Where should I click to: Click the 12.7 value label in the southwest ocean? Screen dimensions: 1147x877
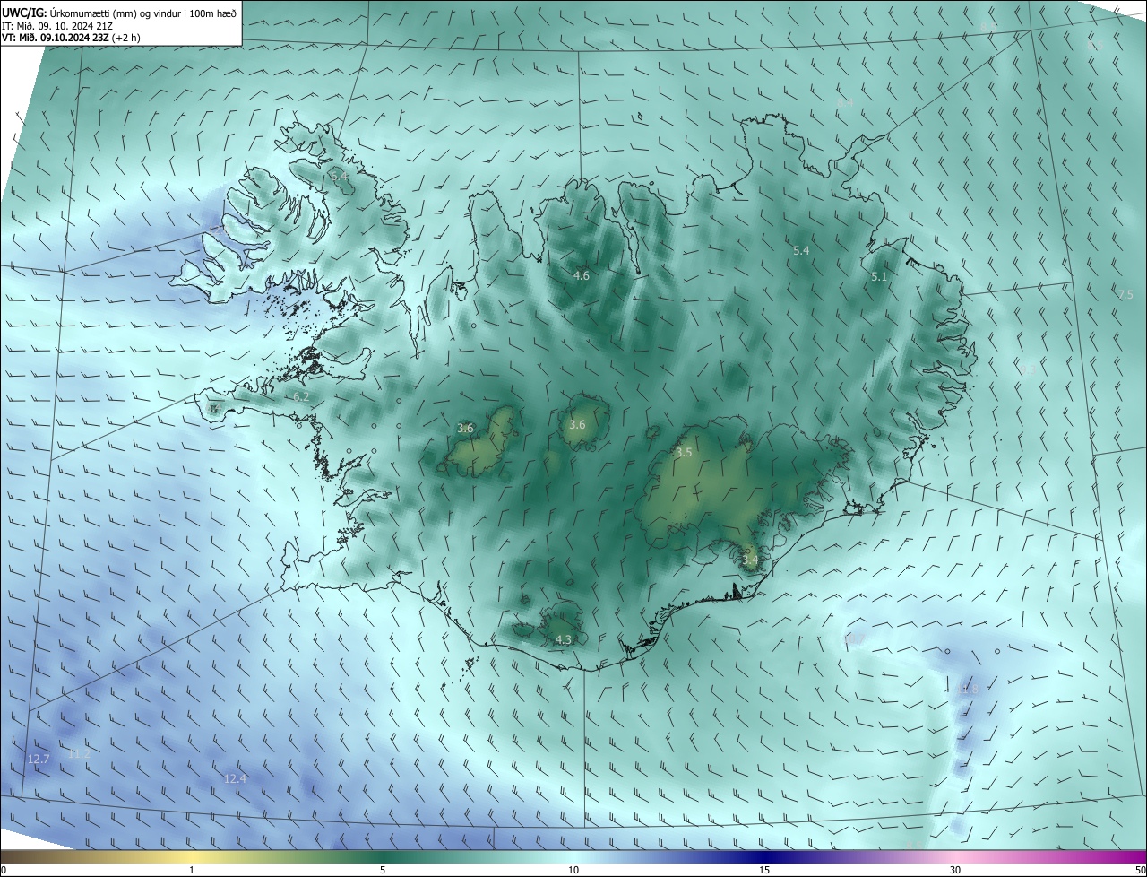(39, 759)
